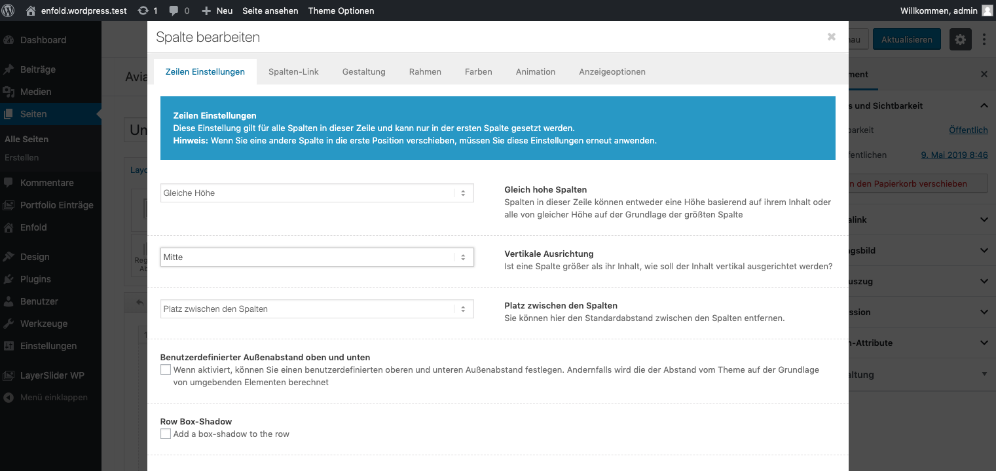Open the enfold.wordpress.test home icon
996x471 pixels.
pos(31,10)
